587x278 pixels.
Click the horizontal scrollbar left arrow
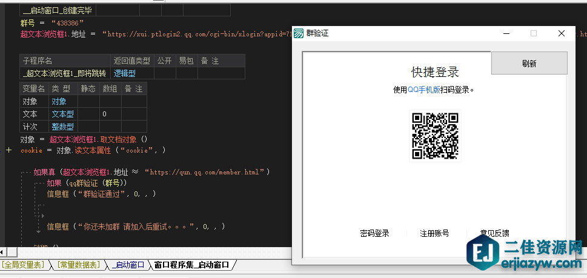coord(3,252)
